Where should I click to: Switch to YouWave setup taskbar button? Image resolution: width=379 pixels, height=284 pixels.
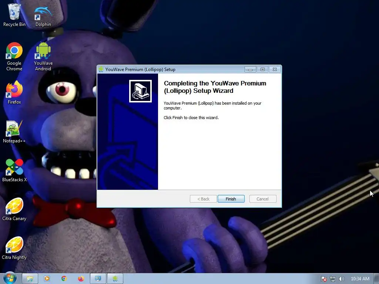[x=115, y=279]
